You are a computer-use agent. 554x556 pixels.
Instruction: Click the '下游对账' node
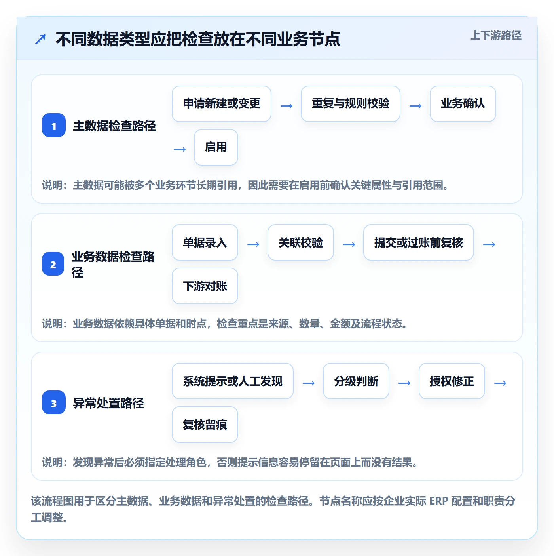205,286
